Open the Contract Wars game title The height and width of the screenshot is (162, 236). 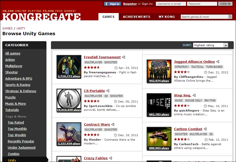click(97, 125)
